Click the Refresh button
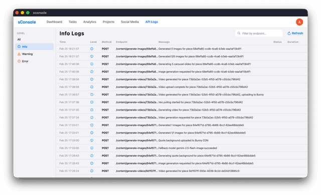 [x=295, y=33]
